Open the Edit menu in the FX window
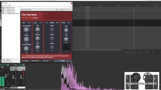The width and height of the screenshot is (161, 90). 5,5
